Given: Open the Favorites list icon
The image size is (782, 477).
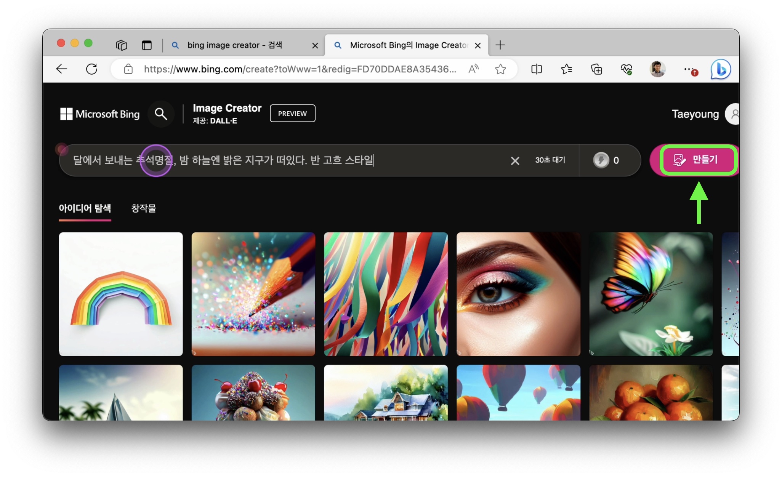Looking at the screenshot, I should [566, 69].
